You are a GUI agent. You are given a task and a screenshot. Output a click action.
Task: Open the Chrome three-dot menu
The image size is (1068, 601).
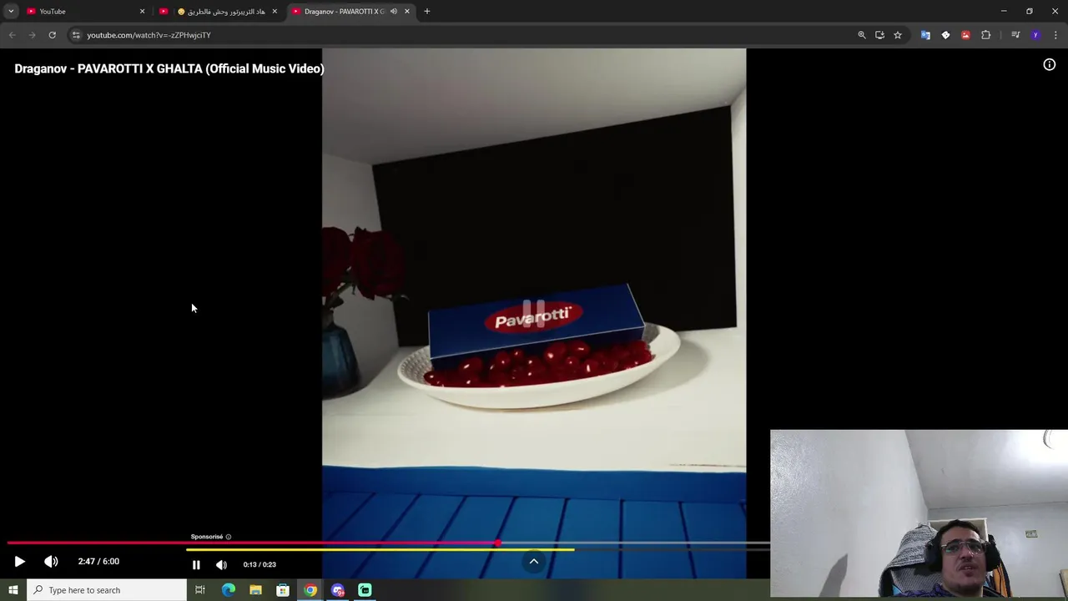tap(1056, 35)
